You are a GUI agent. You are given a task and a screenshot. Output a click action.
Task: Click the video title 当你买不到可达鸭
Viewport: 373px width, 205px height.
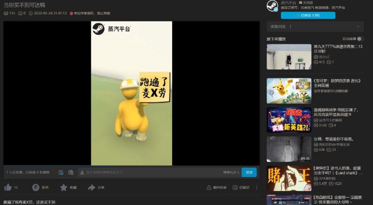(x=24, y=5)
